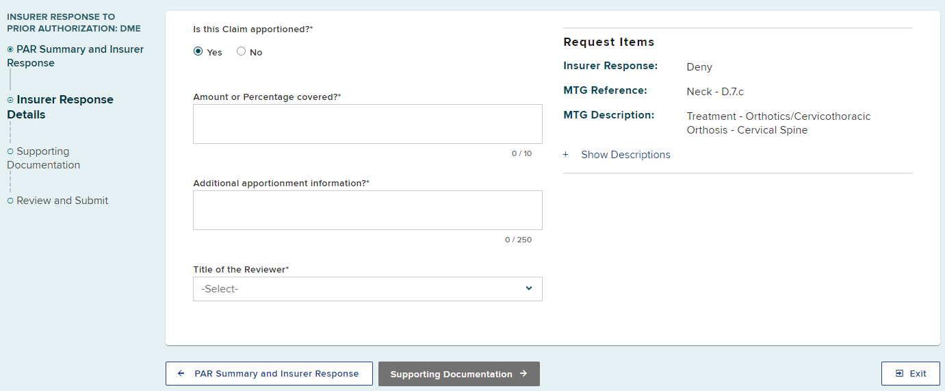Click the right arrow on Supporting Documentation button
Viewport: 945px width, 391px height.
coord(523,374)
